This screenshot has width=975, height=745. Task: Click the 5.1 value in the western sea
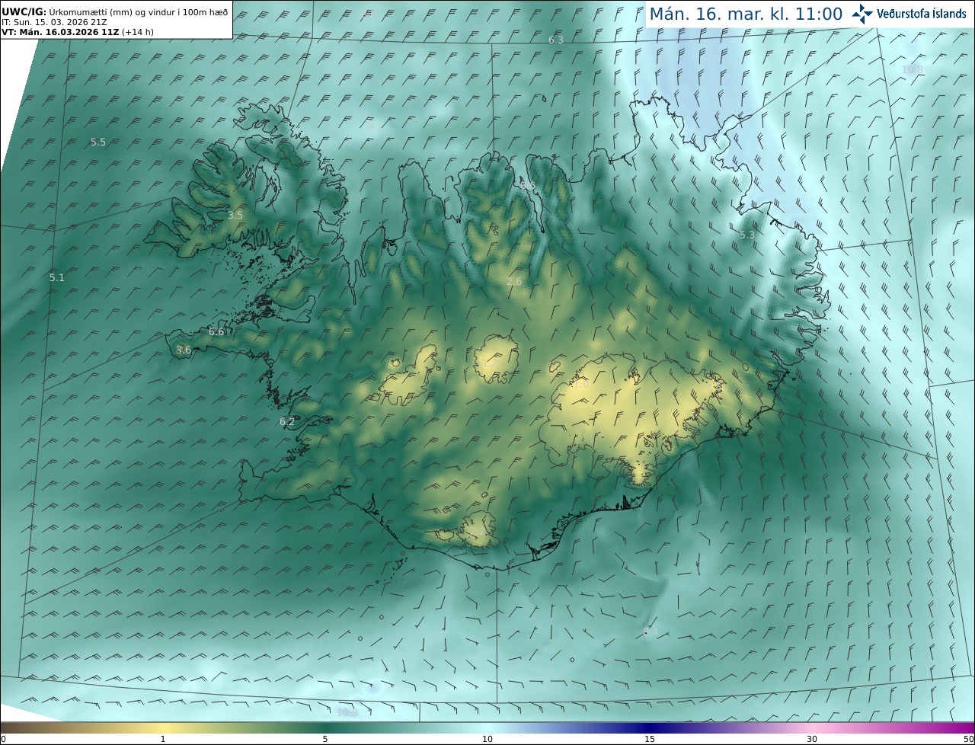pos(57,278)
